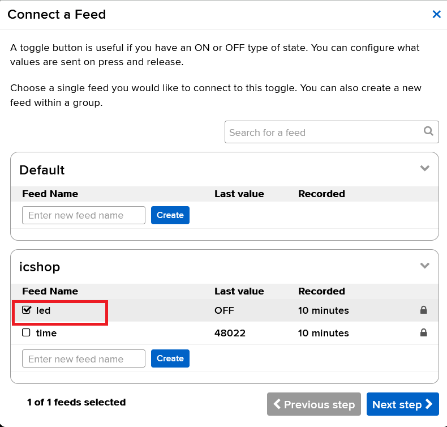The image size is (447, 427).
Task: Click the lock icon on led row
Action: click(424, 310)
